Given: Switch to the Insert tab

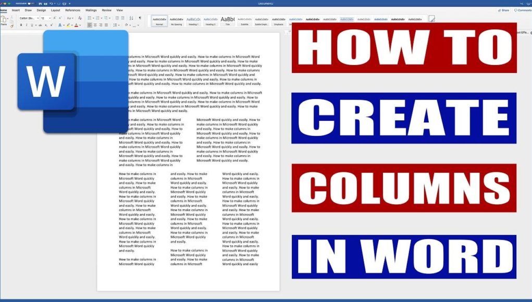Looking at the screenshot, I should click(x=16, y=10).
